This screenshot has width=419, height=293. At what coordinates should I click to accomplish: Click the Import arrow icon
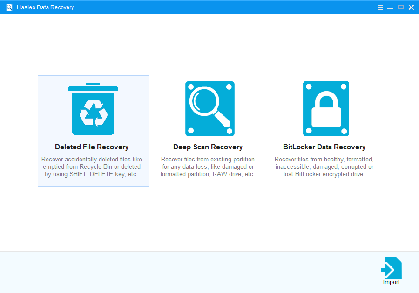pyautogui.click(x=391, y=268)
